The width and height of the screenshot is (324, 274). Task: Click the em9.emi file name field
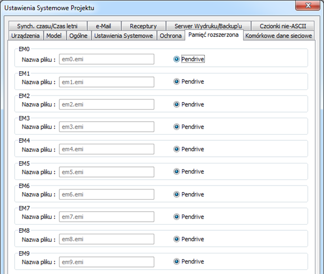106,262
